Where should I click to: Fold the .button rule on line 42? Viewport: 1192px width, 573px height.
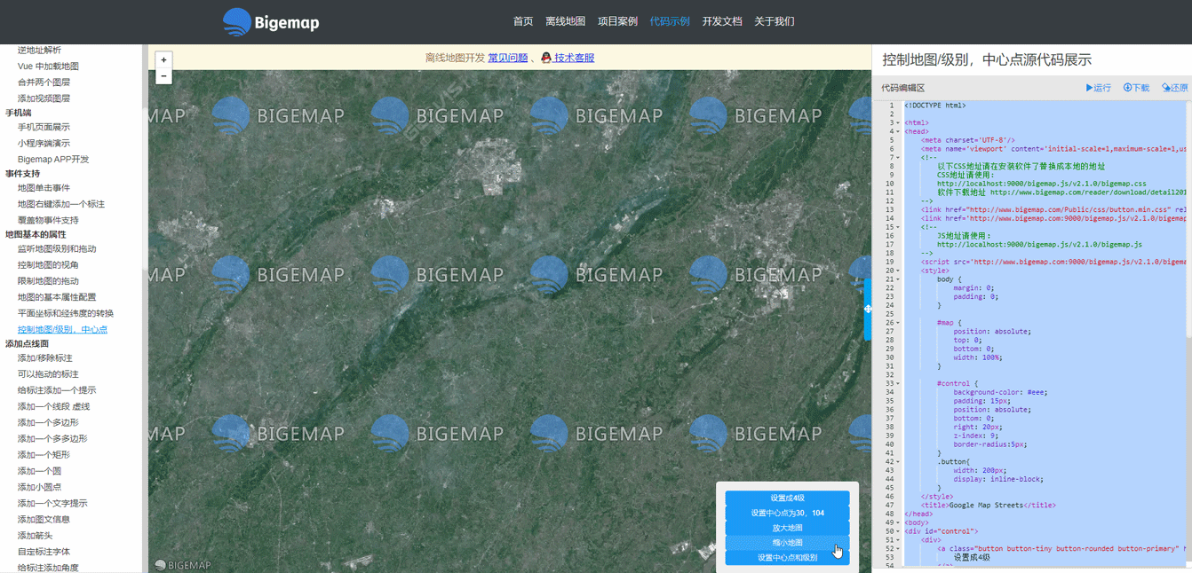899,461
